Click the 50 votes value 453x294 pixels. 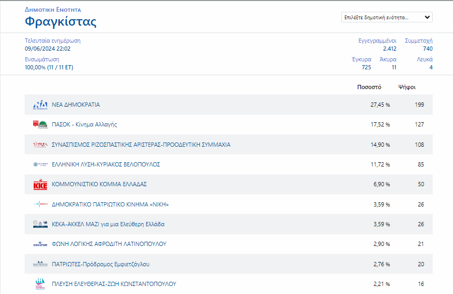(421, 184)
